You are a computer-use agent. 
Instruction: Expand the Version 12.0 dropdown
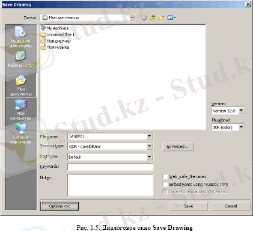pyautogui.click(x=242, y=111)
